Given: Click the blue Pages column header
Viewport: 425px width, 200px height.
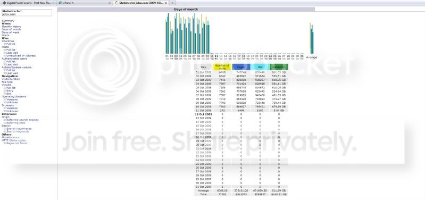Looking at the screenshot, I should tap(241, 67).
